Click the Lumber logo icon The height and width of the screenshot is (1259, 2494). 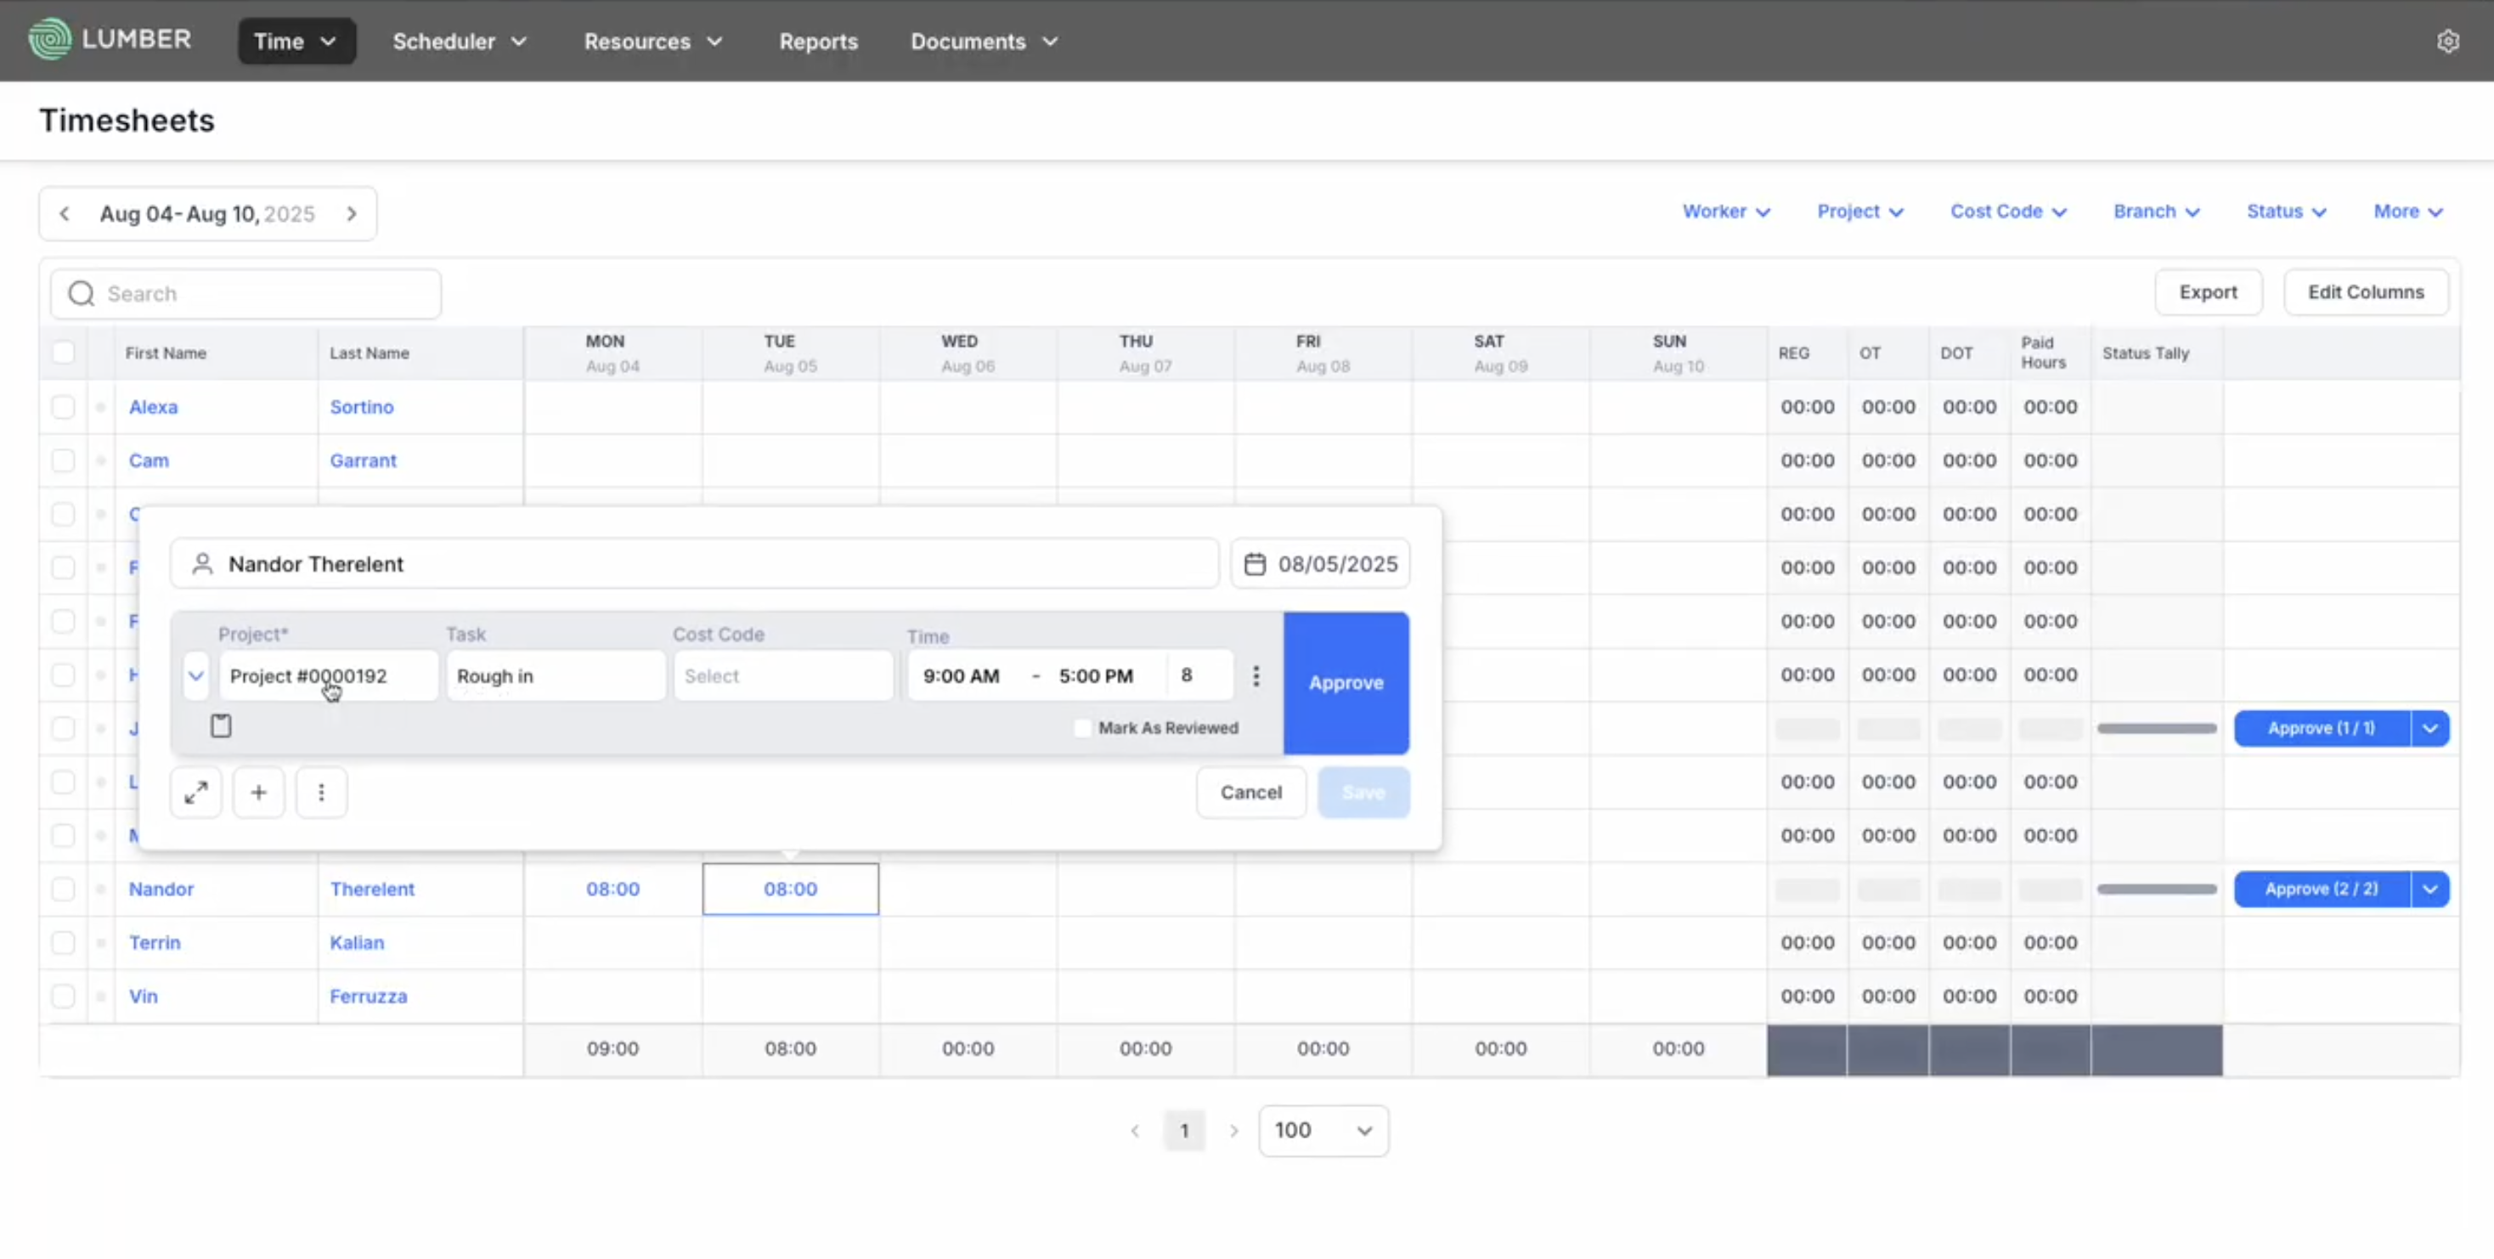(x=49, y=40)
